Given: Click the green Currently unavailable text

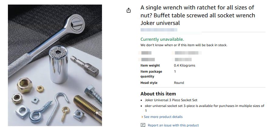Looking at the screenshot, I should tap(162, 39).
